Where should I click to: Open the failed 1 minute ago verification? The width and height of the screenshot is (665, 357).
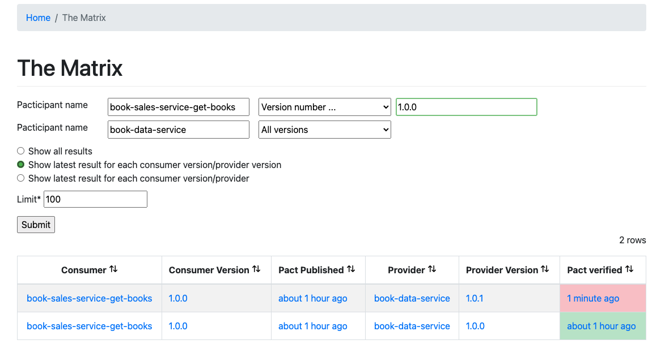tap(593, 298)
